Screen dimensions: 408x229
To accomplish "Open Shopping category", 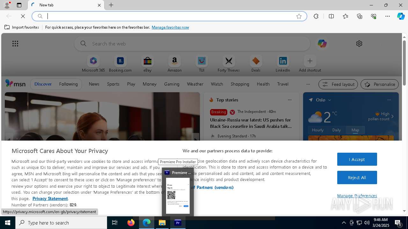I will coord(240,84).
